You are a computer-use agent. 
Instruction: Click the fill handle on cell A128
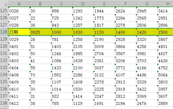coord(9,35)
